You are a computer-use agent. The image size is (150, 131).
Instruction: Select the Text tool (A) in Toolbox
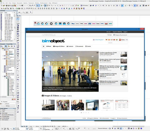click(x=18, y=75)
